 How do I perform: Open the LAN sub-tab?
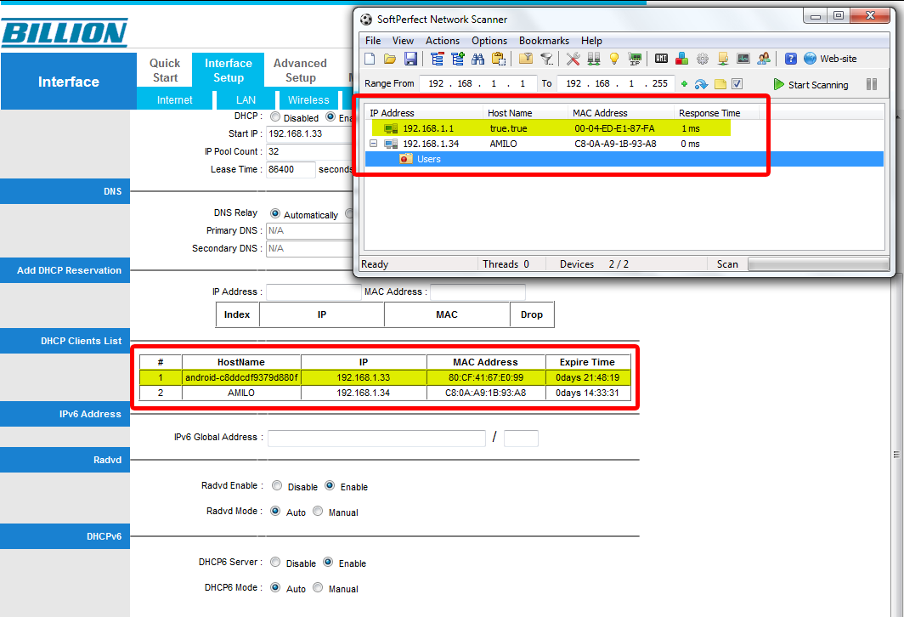(x=246, y=99)
